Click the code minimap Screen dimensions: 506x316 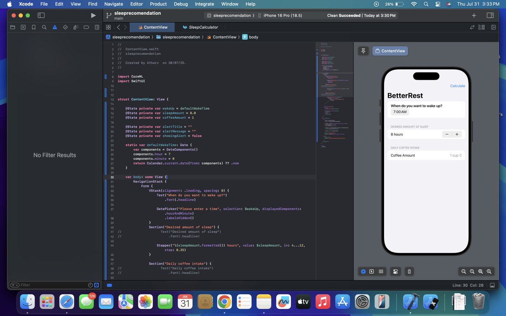(x=335, y=95)
